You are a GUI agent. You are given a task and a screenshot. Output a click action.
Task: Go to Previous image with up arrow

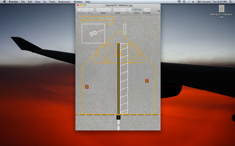81,10
